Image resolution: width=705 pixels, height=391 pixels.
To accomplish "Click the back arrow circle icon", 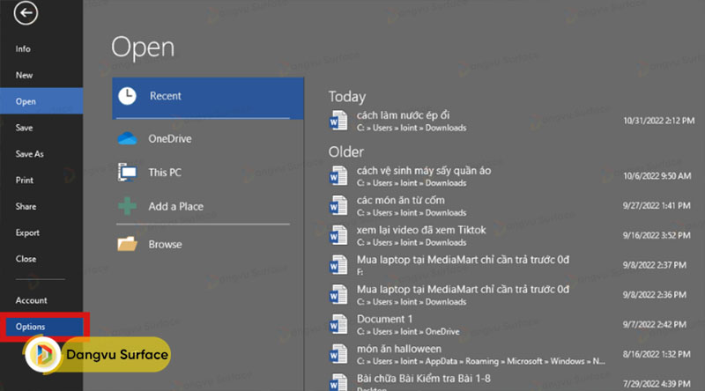I will pos(27,15).
